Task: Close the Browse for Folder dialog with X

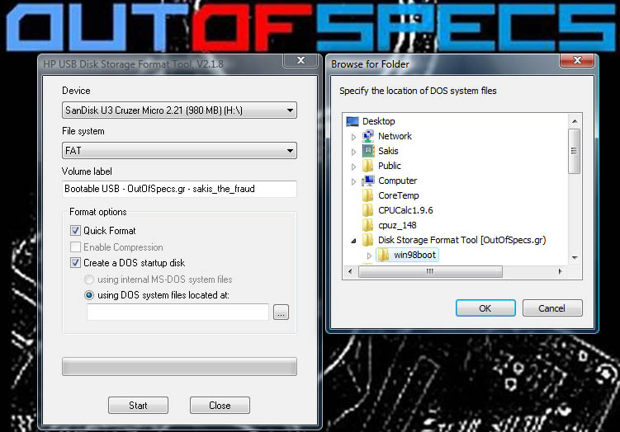Action: coord(577,60)
